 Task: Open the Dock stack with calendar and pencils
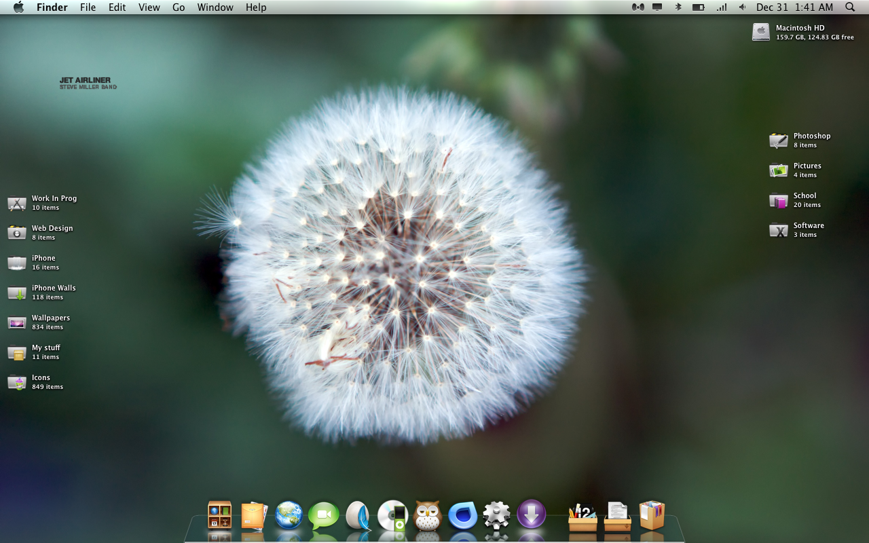tap(583, 517)
